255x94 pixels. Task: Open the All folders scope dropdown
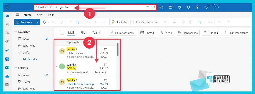pyautogui.click(x=43, y=7)
